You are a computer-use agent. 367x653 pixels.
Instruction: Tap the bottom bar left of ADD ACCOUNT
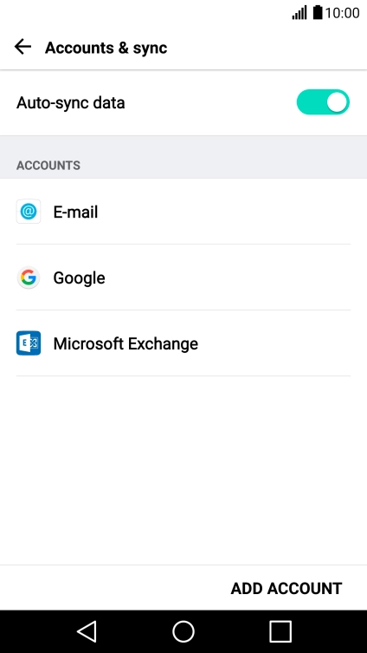coord(113,588)
